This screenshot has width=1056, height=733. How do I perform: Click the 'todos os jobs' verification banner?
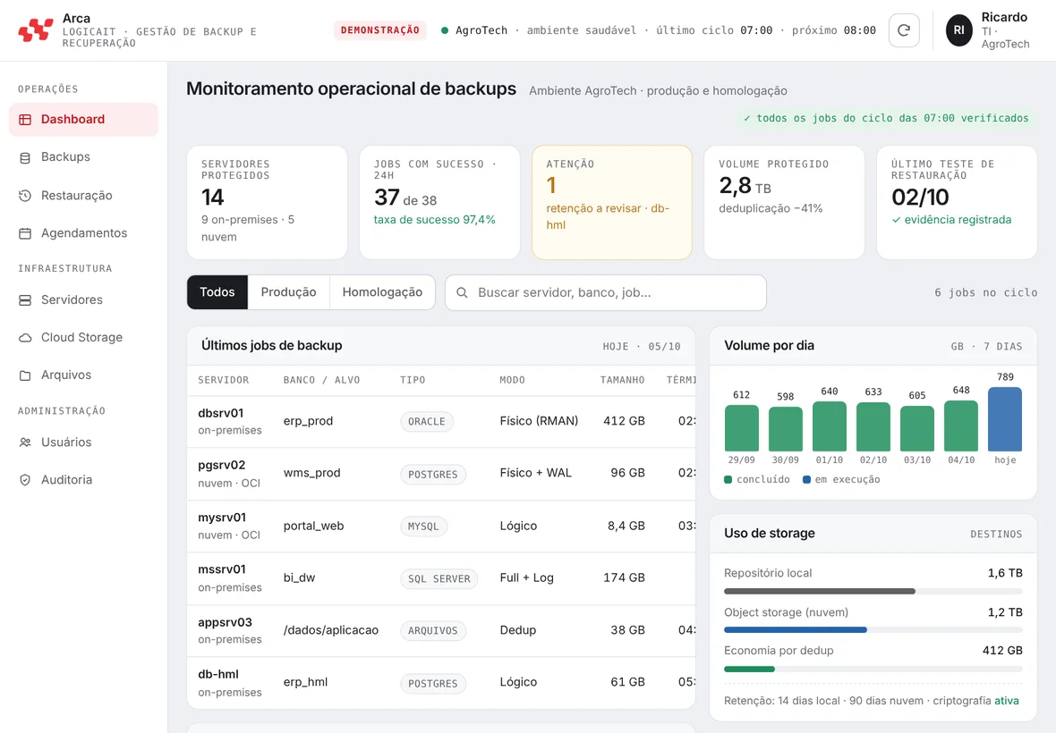pos(886,118)
